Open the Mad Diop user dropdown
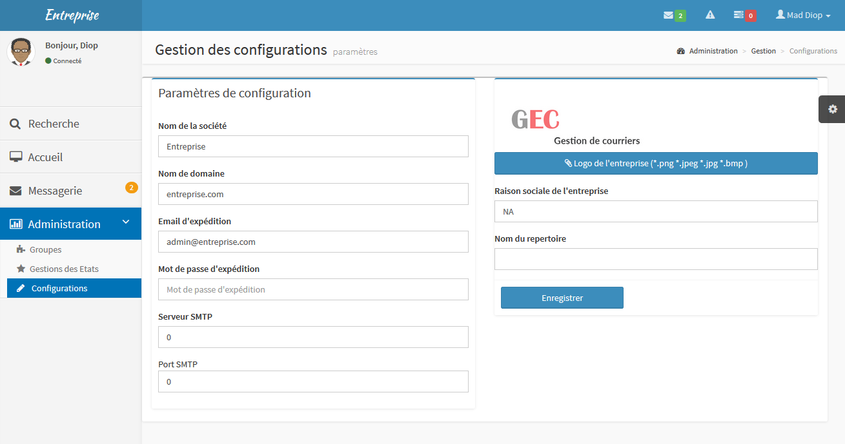Screen dimensions: 845x444 coord(802,14)
